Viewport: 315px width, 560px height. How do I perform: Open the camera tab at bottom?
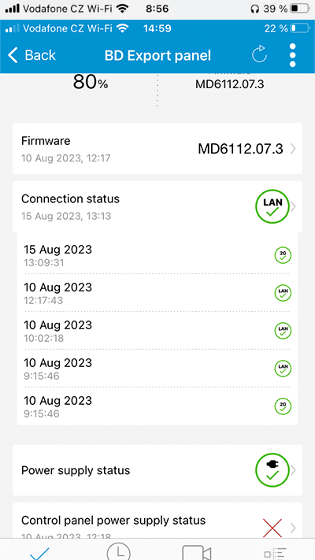tap(197, 553)
